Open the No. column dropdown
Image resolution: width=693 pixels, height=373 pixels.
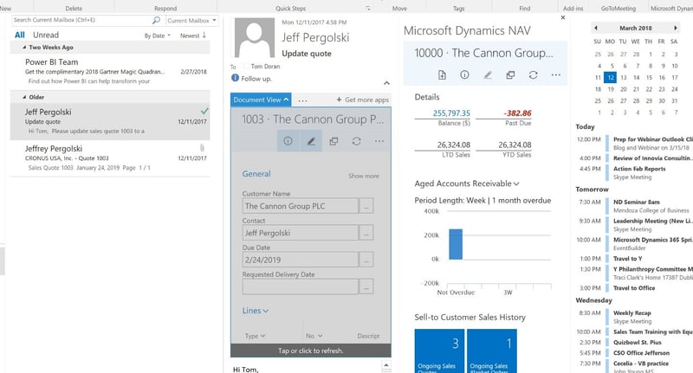tap(314, 336)
